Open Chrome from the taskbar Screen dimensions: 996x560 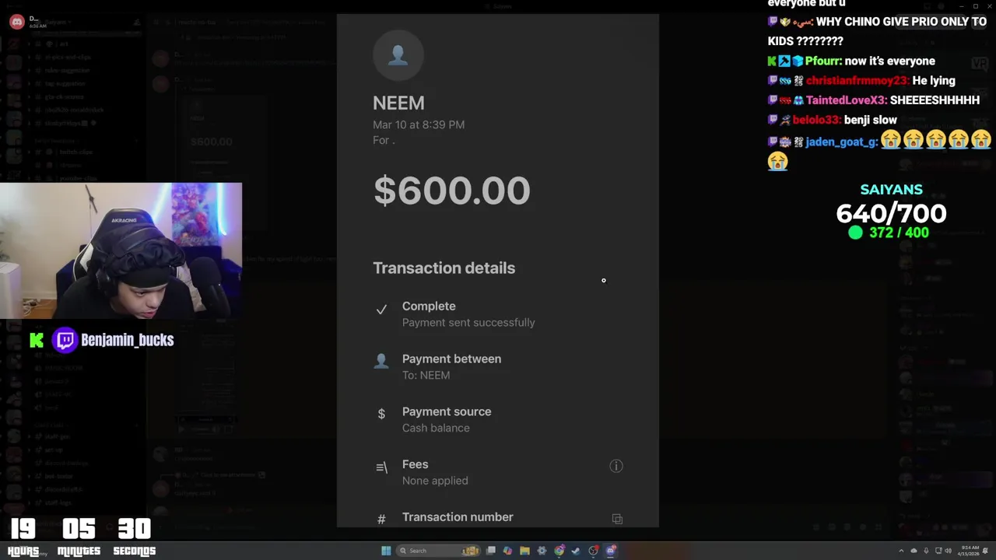[x=559, y=551]
